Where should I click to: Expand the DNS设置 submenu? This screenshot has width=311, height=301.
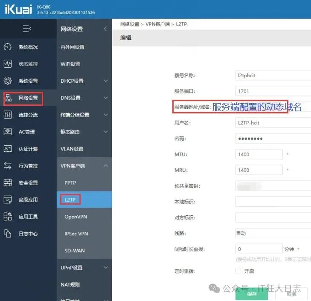tap(105, 98)
